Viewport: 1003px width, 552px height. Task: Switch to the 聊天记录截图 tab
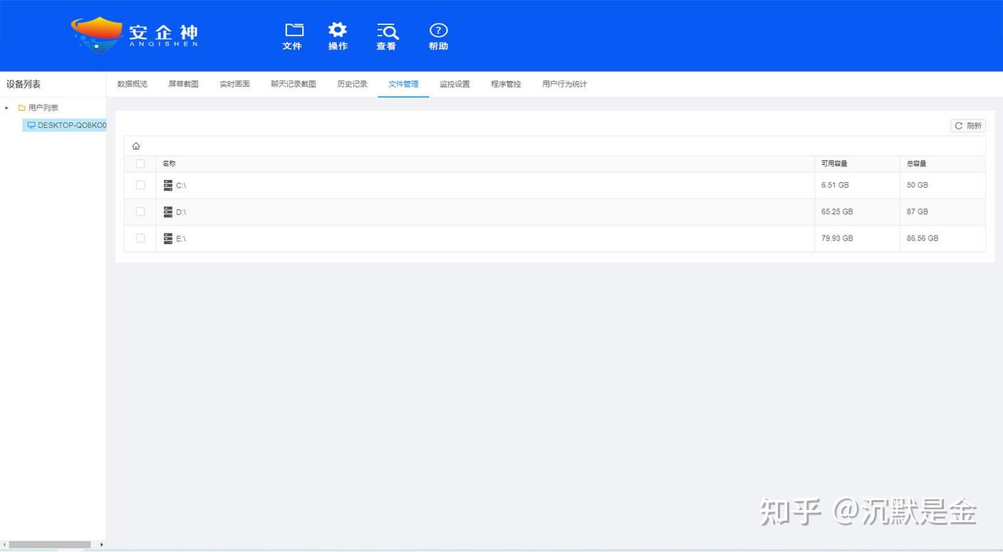point(293,84)
